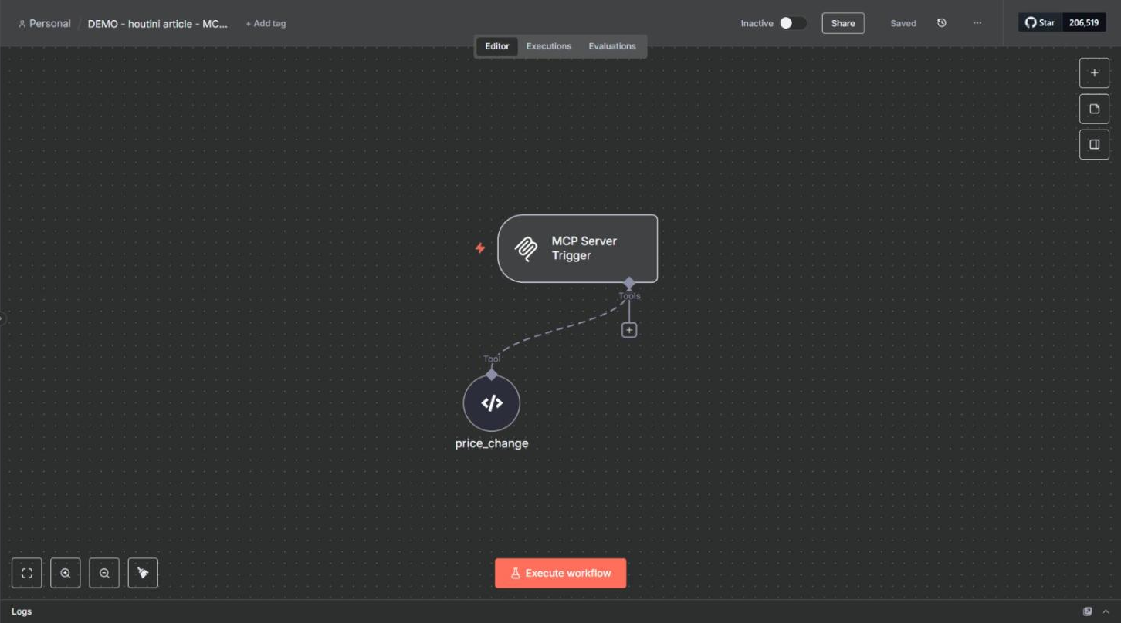The width and height of the screenshot is (1121, 623).
Task: Click the red trigger lightning bolt
Action: tap(480, 248)
